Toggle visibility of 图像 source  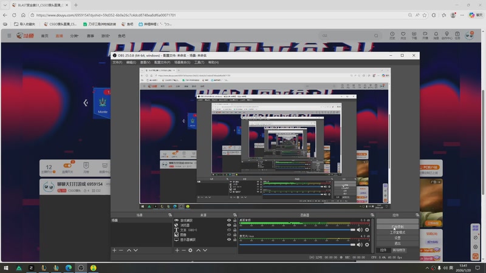[x=229, y=235]
